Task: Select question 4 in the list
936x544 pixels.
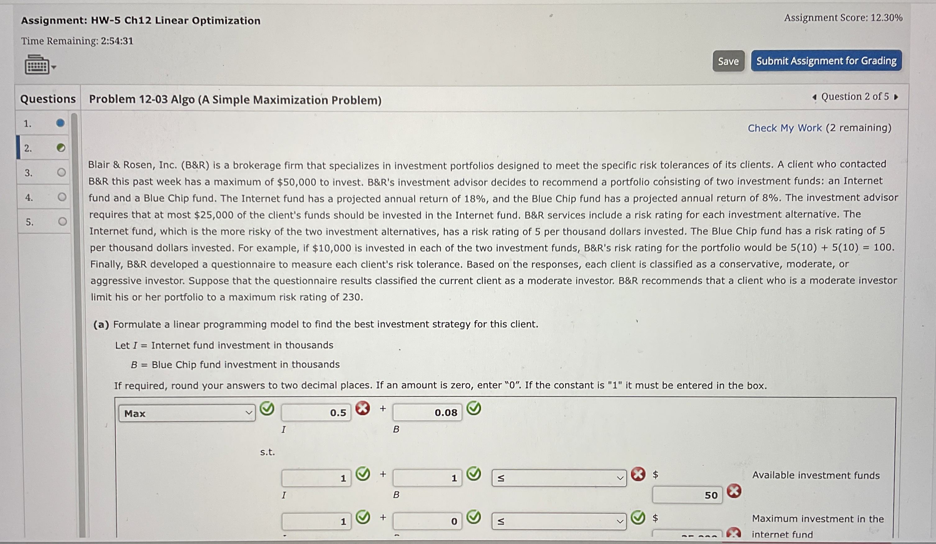Action: (43, 197)
